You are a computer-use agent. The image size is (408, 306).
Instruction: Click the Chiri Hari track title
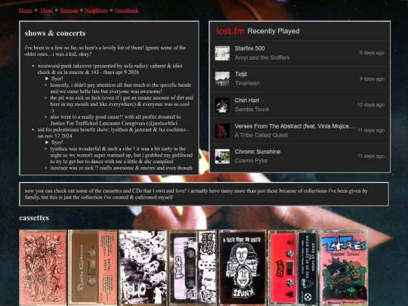246,100
